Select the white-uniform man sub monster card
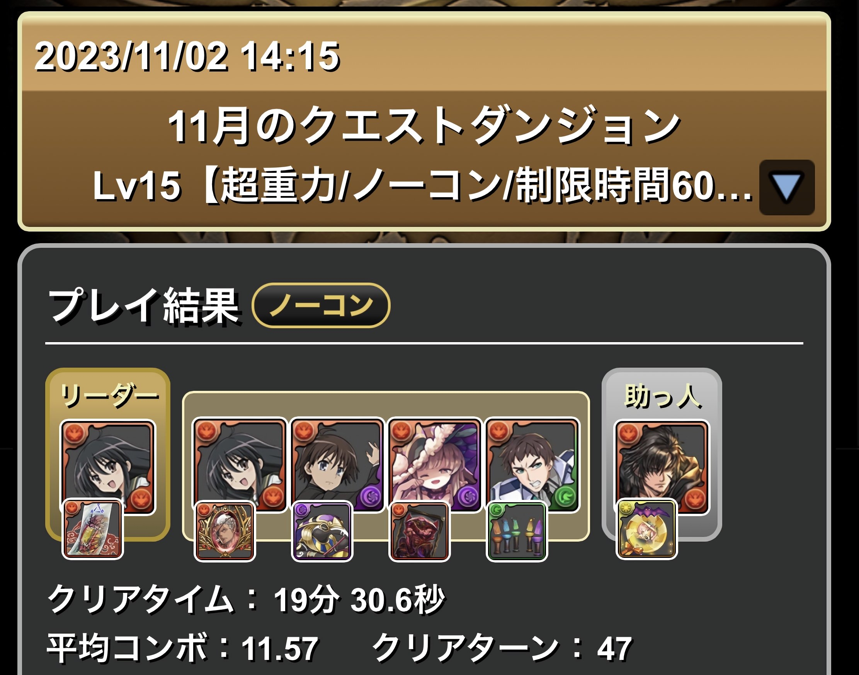The image size is (859, 675). [532, 465]
